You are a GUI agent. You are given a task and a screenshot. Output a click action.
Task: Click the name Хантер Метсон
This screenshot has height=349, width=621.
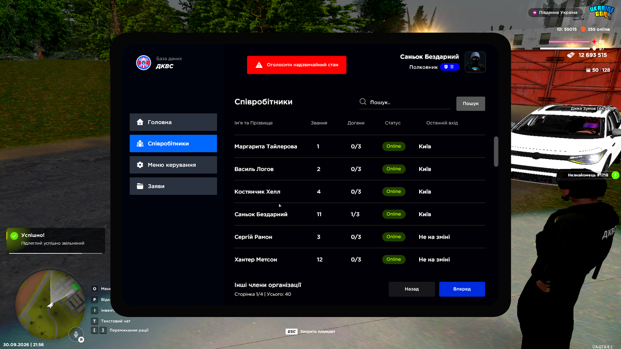(x=256, y=260)
